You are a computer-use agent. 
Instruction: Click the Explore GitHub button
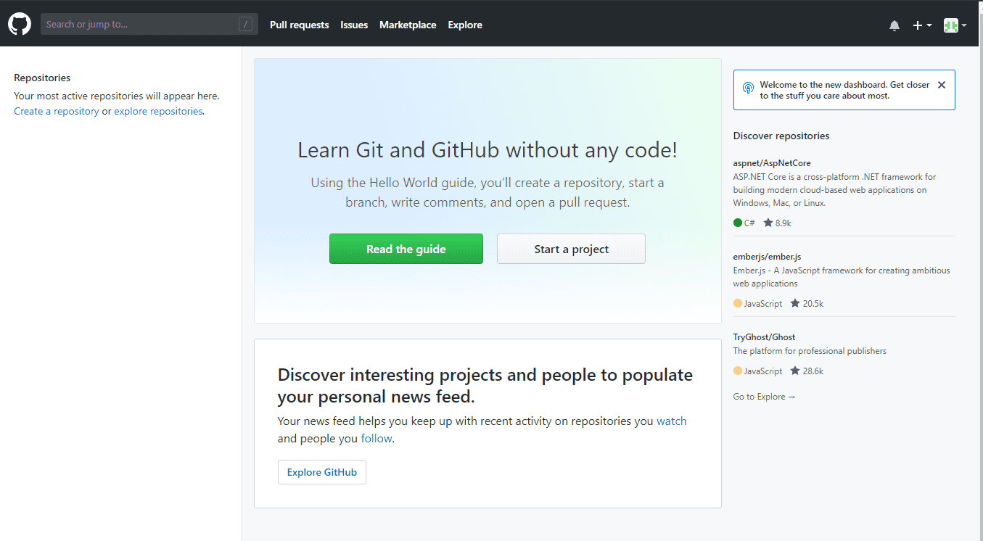[322, 472]
